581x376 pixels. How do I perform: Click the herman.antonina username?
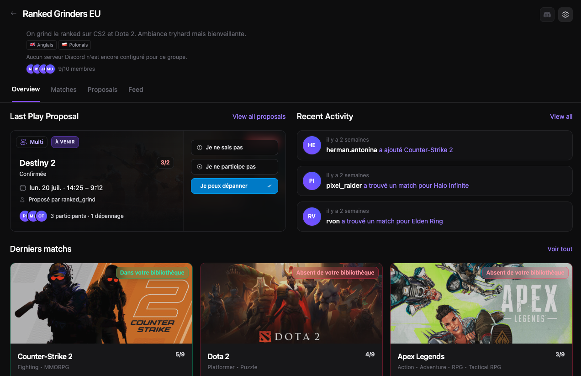352,150
